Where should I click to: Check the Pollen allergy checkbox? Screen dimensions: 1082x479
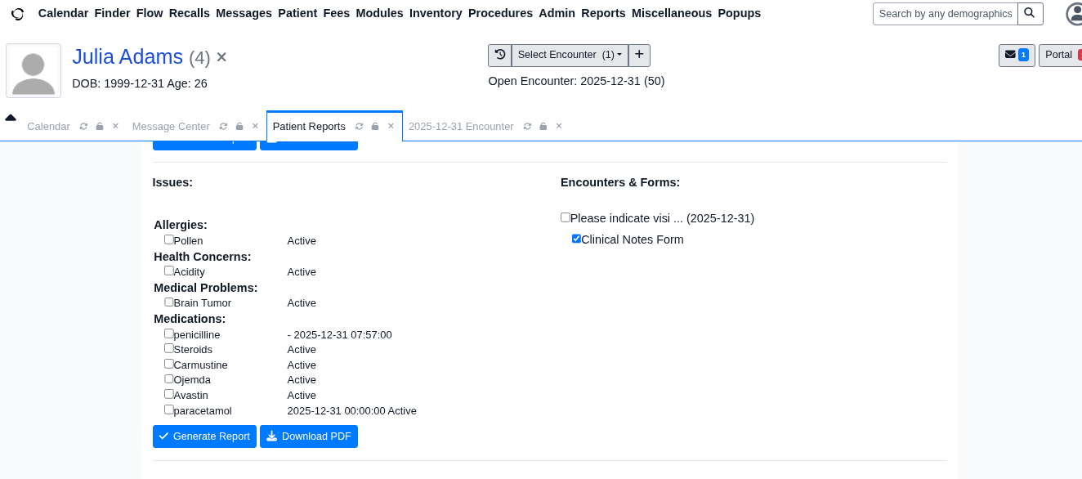(169, 239)
